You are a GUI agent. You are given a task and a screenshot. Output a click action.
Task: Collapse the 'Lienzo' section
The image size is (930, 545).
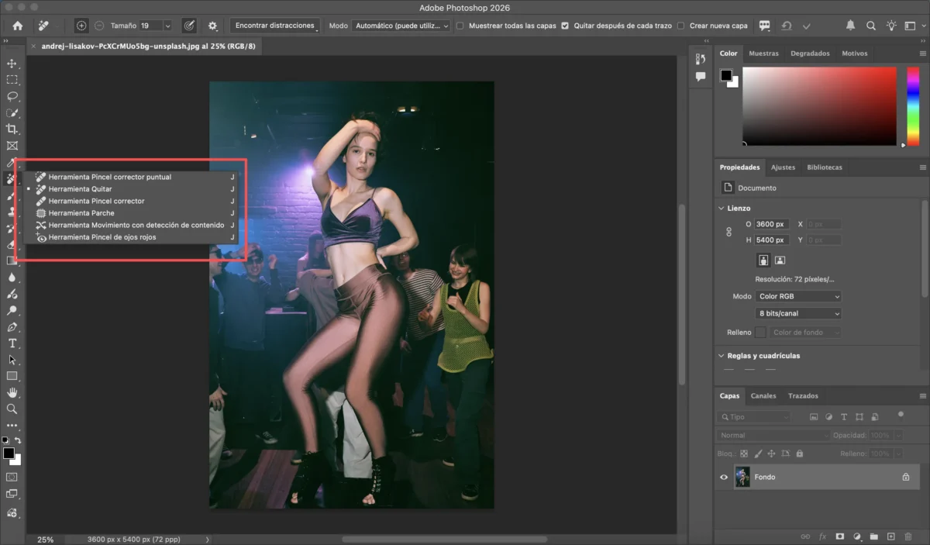pyautogui.click(x=721, y=209)
